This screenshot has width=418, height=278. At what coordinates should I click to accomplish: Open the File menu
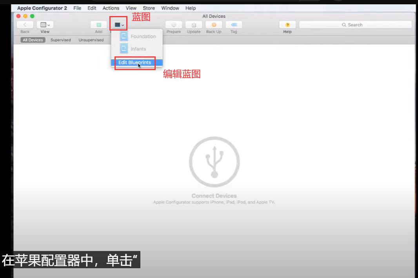(77, 8)
